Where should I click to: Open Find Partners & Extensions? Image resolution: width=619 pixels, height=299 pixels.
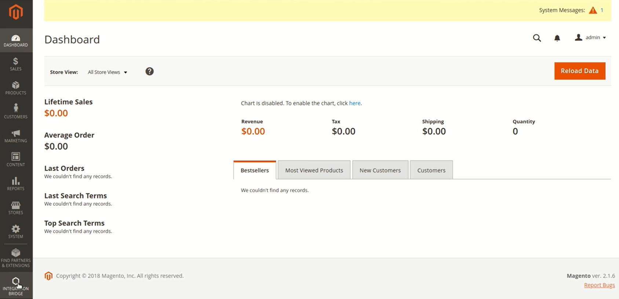click(16, 258)
